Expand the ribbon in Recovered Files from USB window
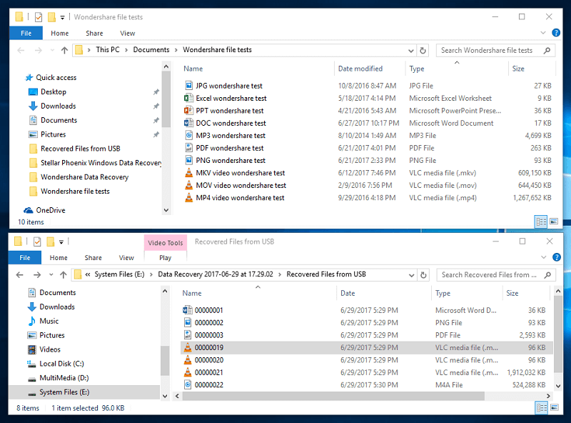This screenshot has height=423, width=571. [x=544, y=257]
